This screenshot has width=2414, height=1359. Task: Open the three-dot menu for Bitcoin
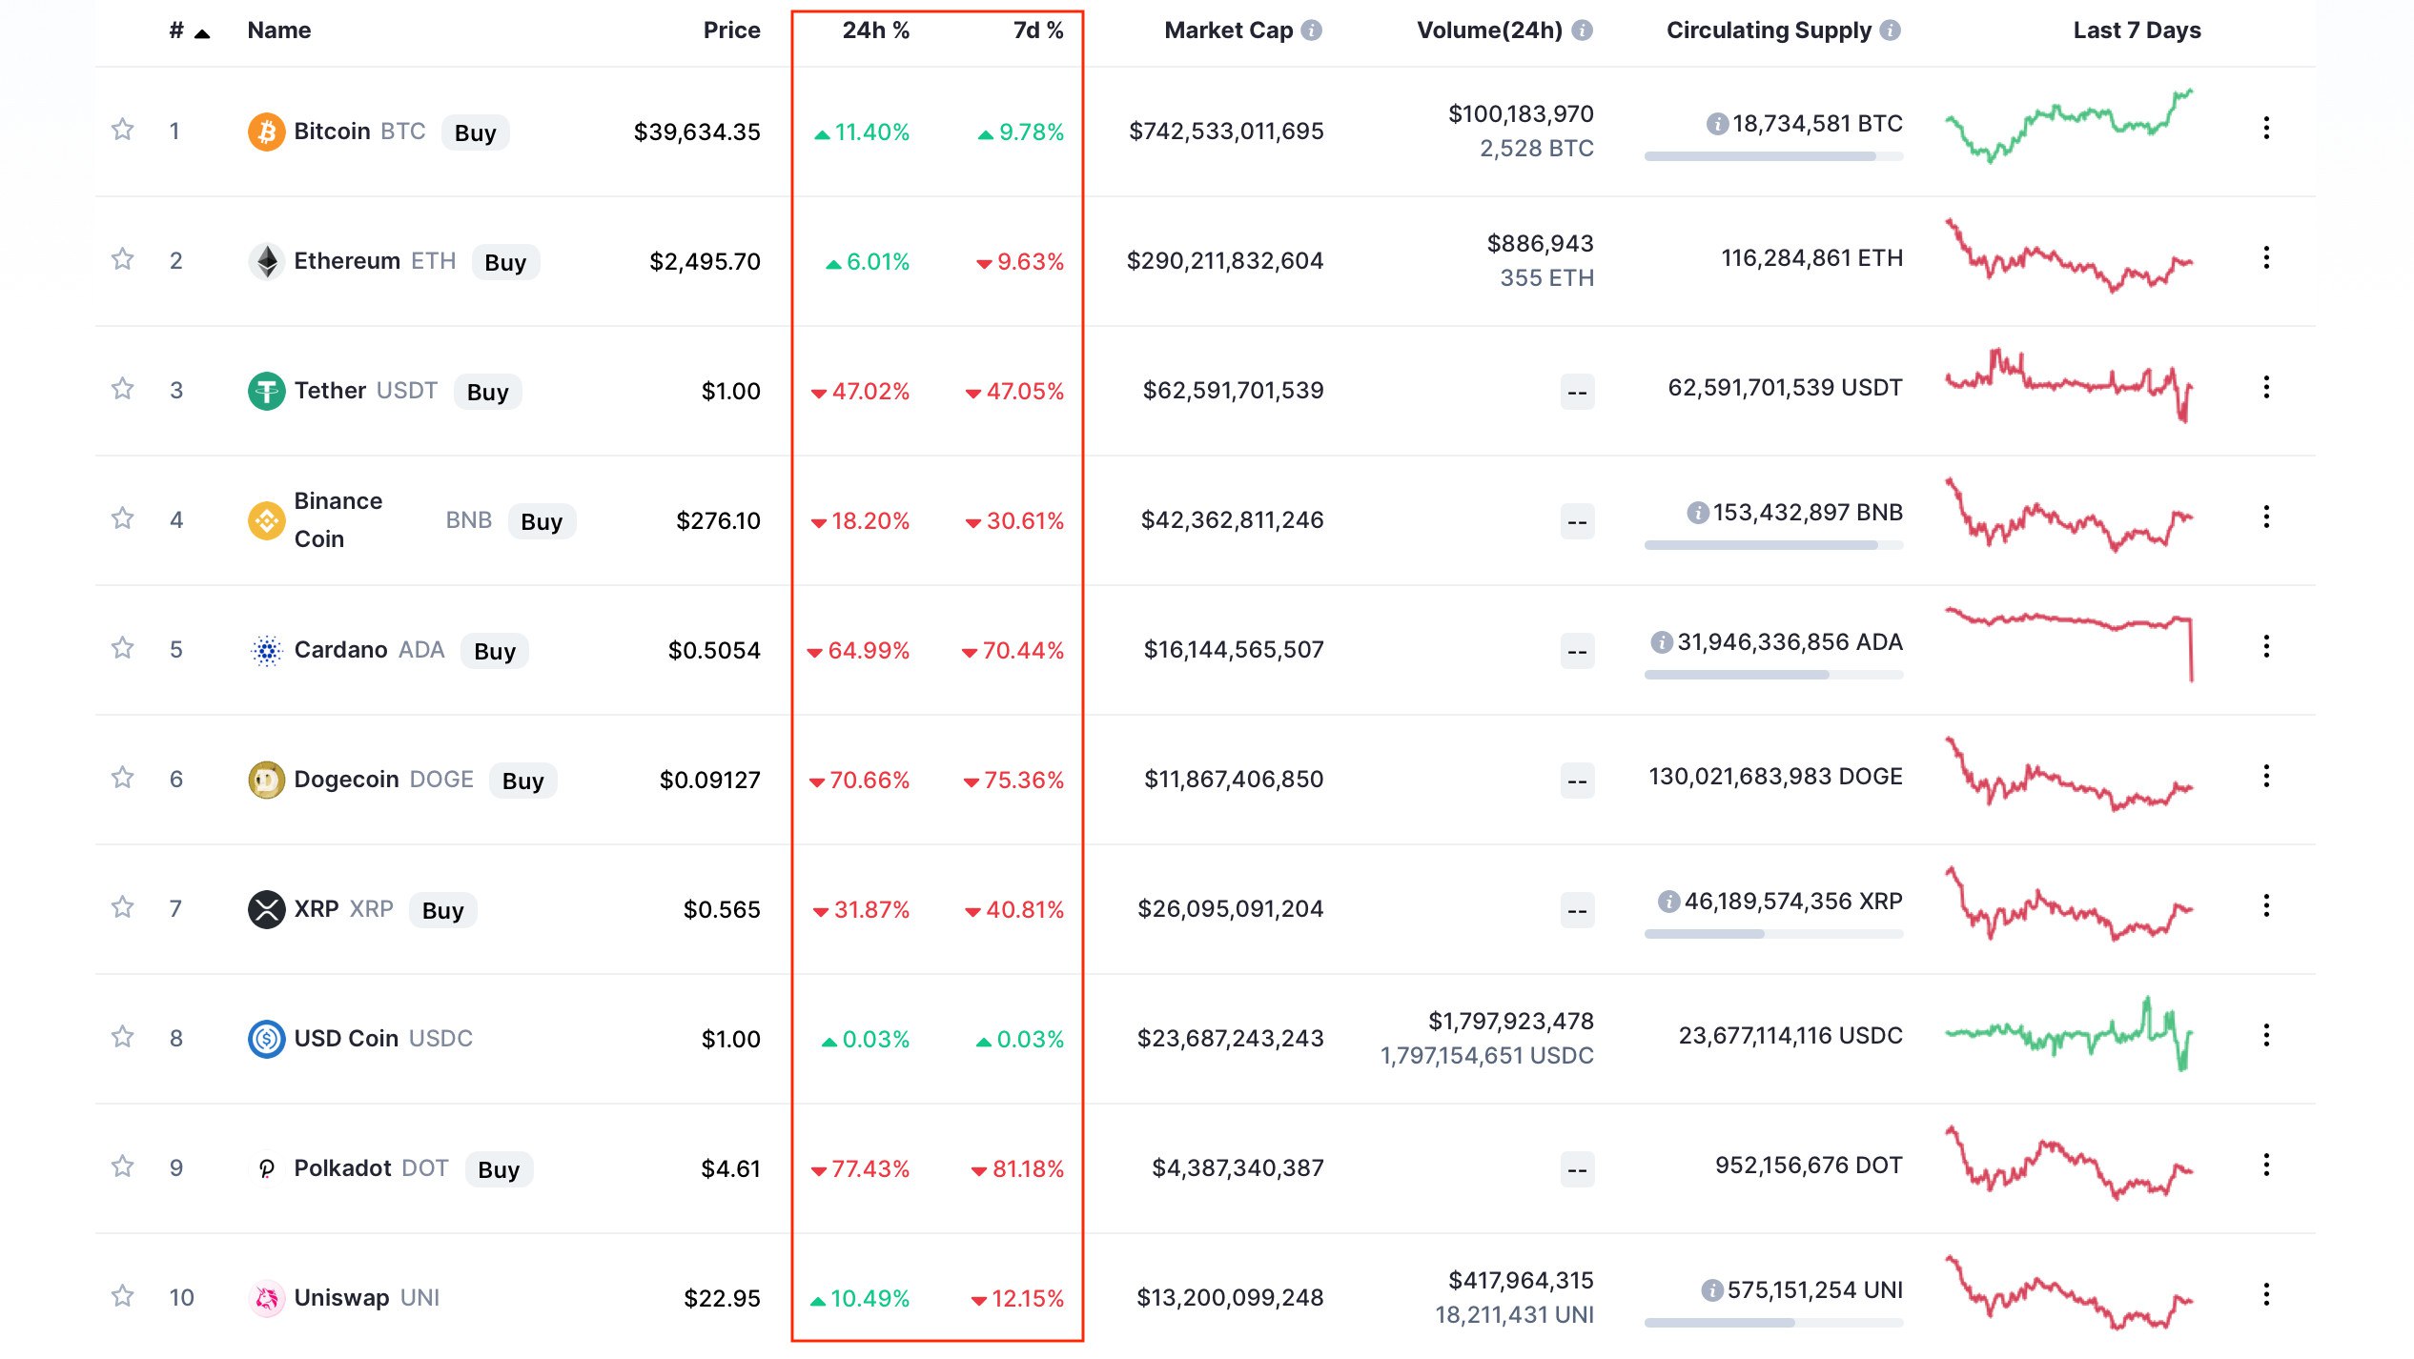click(2266, 128)
